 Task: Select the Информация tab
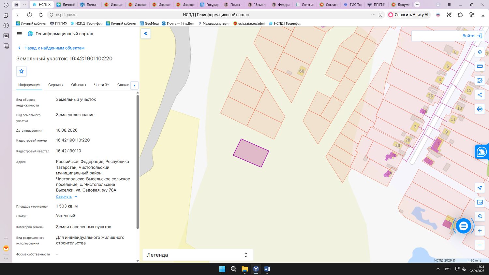pos(29,85)
